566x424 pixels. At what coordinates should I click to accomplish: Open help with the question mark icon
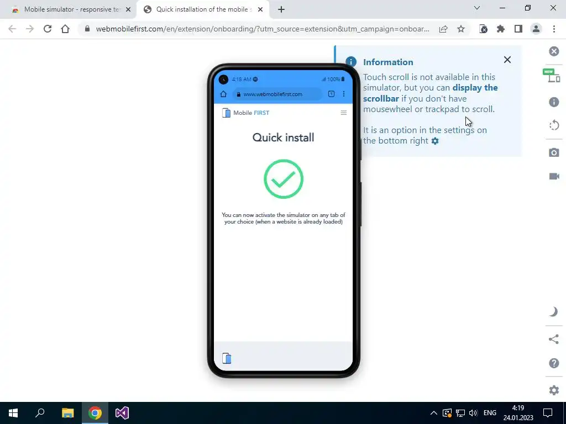(554, 363)
